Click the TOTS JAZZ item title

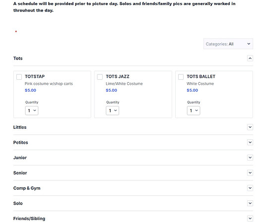118,77
